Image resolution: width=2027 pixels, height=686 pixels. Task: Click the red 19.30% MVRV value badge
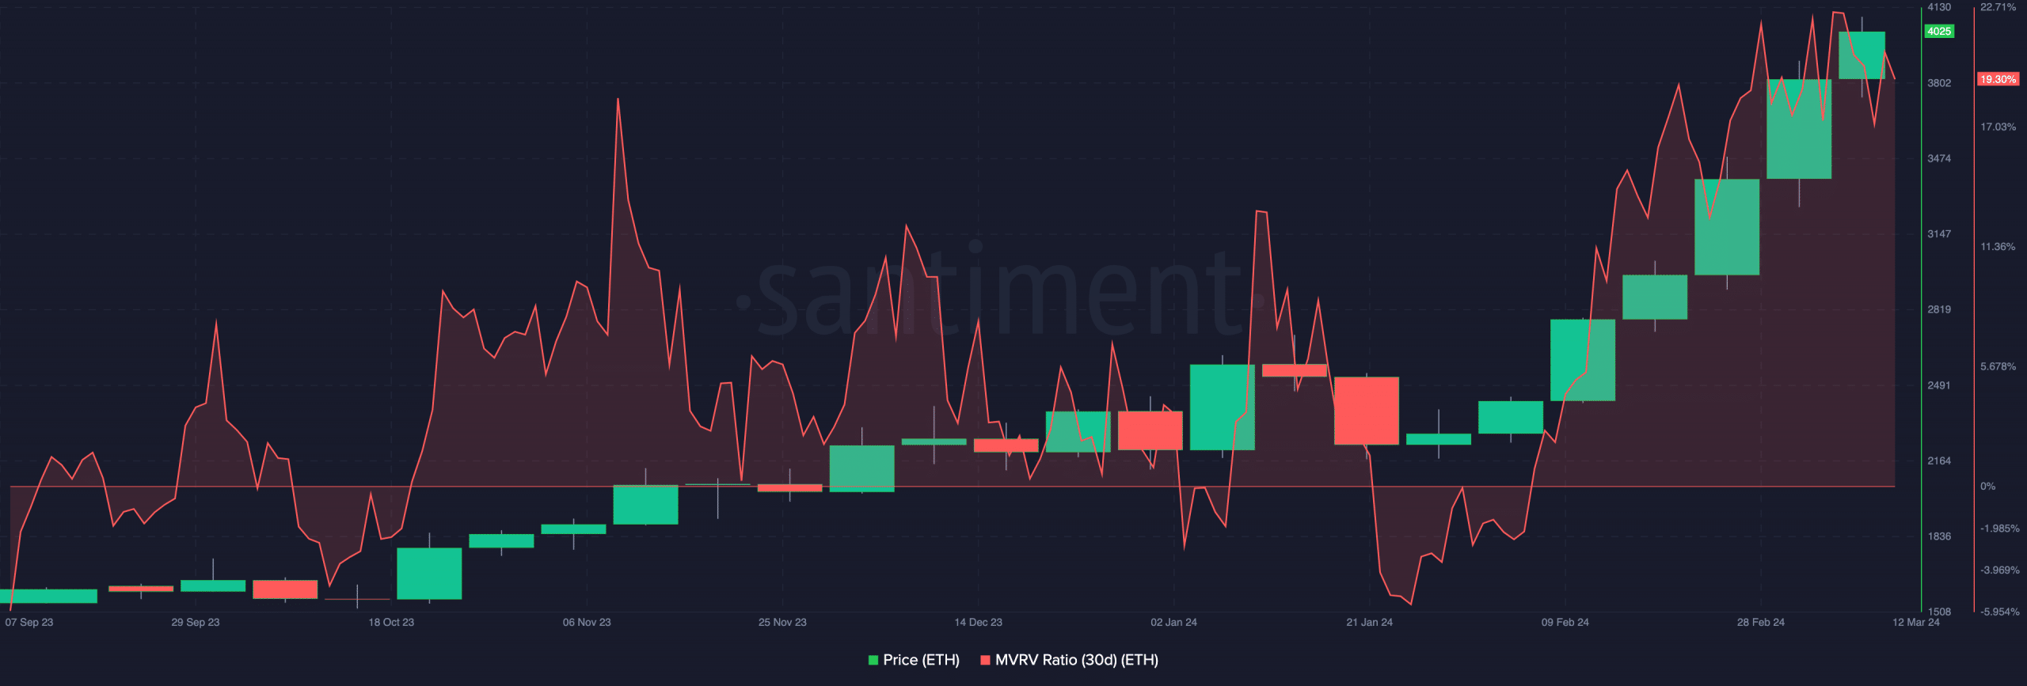[1998, 79]
